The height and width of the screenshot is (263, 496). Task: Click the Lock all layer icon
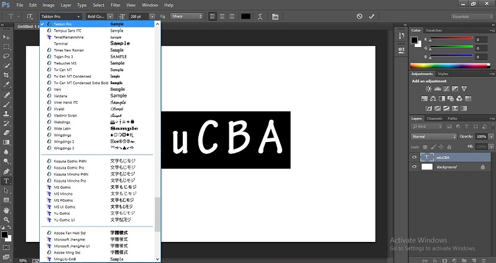tap(449, 147)
